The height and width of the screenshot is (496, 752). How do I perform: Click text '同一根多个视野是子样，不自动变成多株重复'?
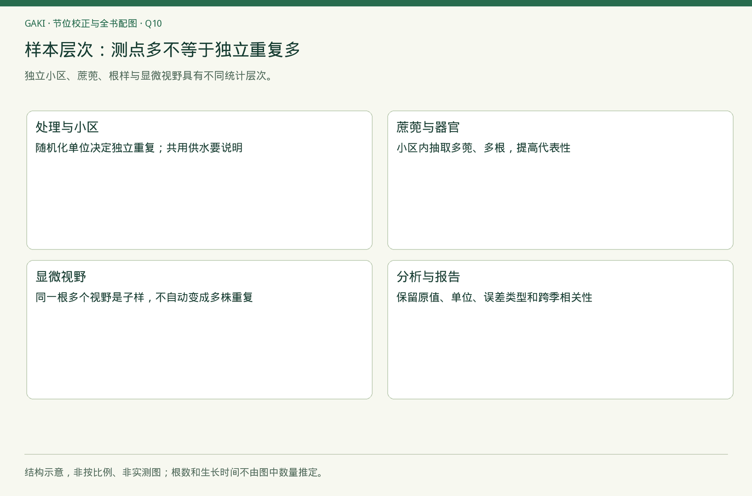click(144, 297)
